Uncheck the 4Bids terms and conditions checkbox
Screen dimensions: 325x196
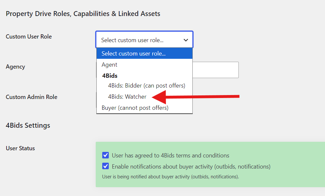click(106, 155)
